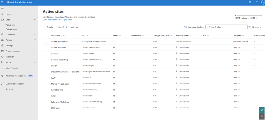This screenshot has height=120, width=265.
Task: Click Teams icon in JLOU row
Action: point(114,78)
